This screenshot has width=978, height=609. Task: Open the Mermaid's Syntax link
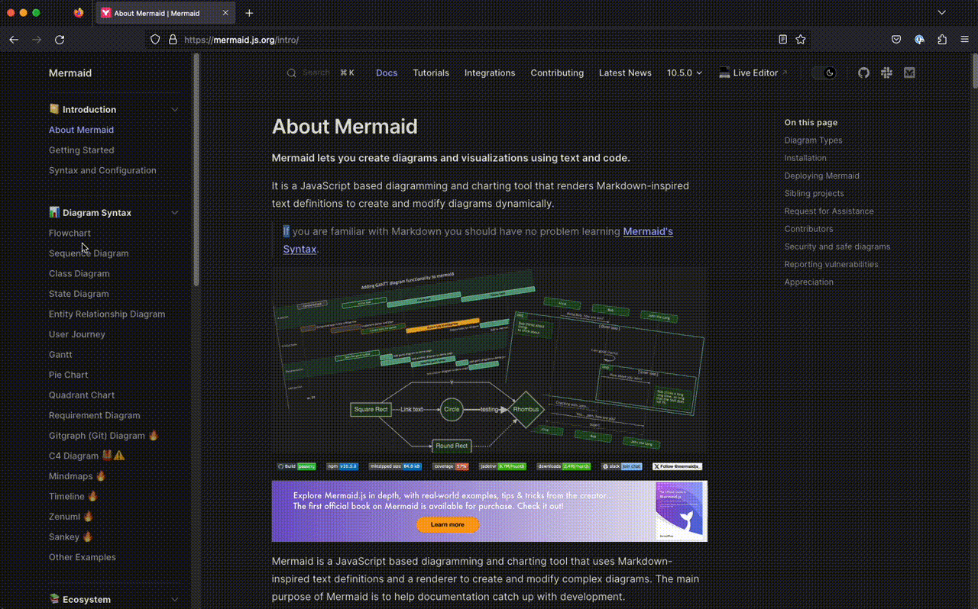[648, 231]
